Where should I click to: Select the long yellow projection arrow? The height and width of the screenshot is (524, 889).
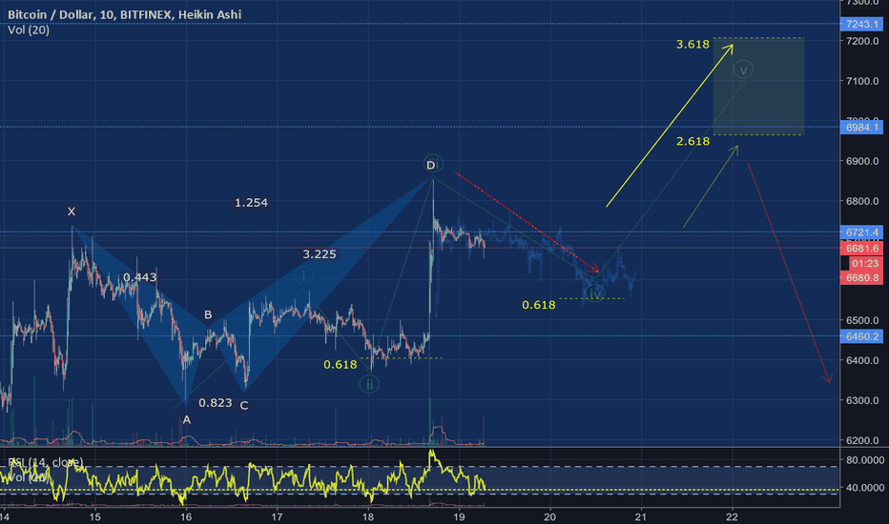670,126
